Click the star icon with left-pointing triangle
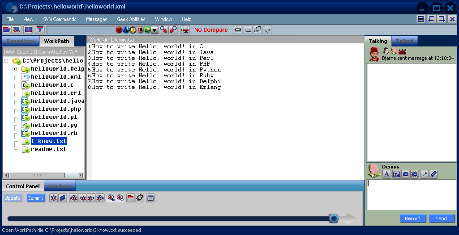This screenshot has height=235, width=459. point(82,198)
